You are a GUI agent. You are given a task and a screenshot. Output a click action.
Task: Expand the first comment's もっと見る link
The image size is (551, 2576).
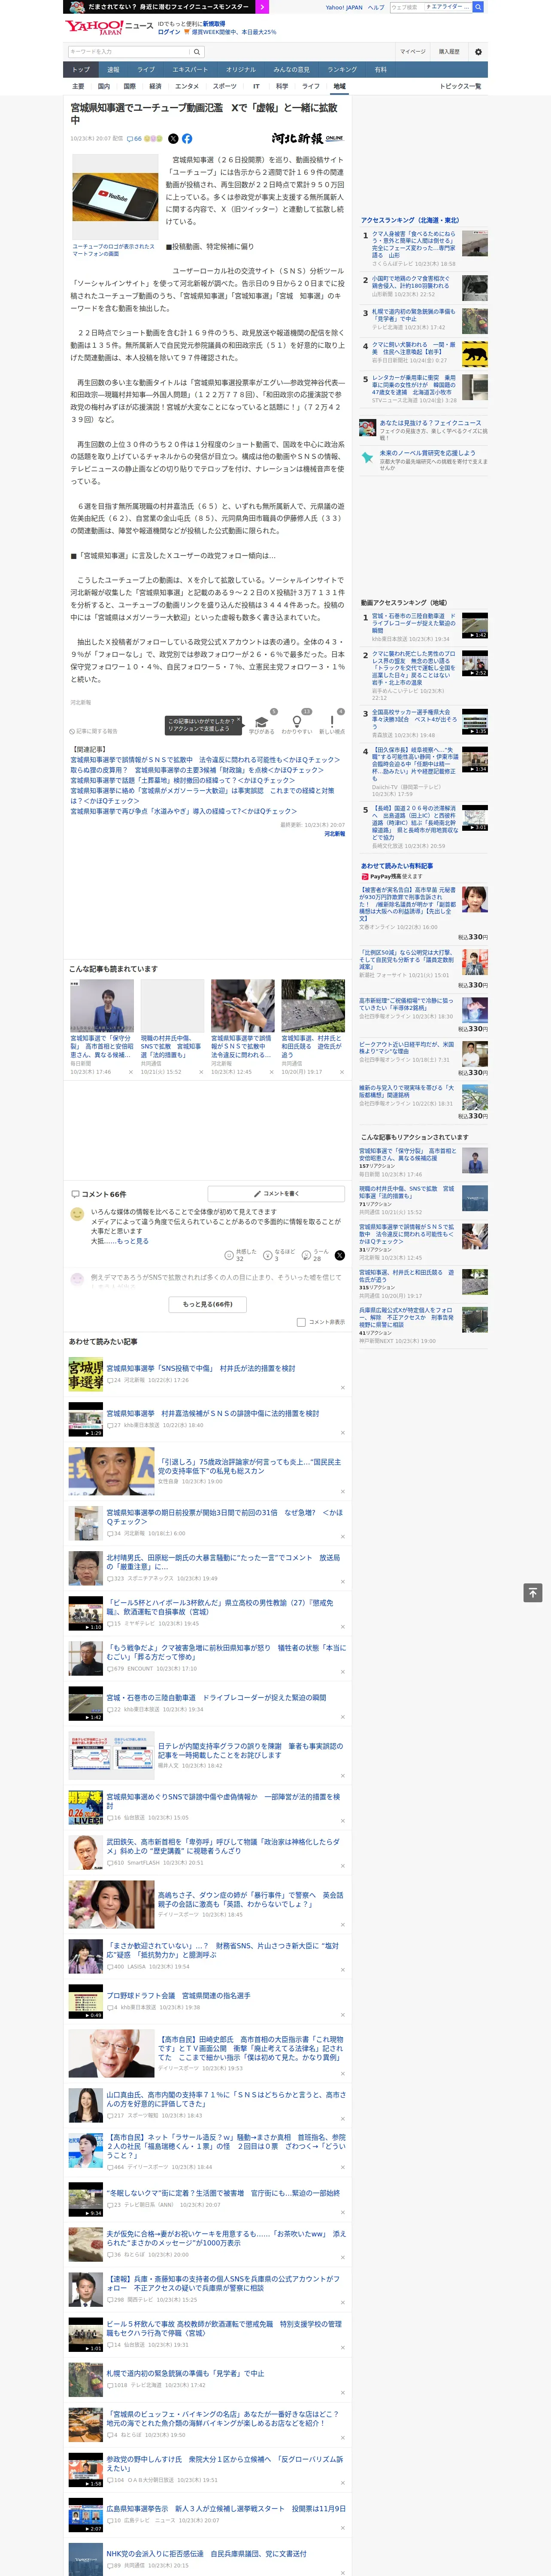[x=133, y=1241]
